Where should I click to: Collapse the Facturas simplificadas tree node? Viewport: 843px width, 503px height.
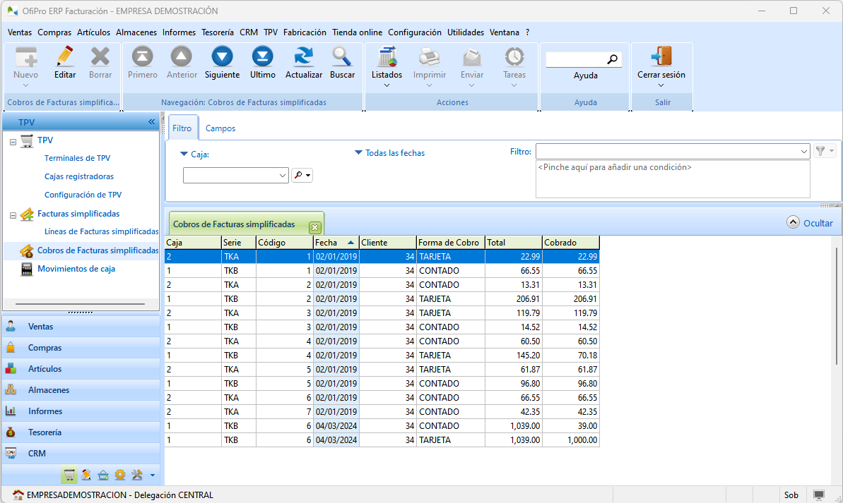coord(13,215)
